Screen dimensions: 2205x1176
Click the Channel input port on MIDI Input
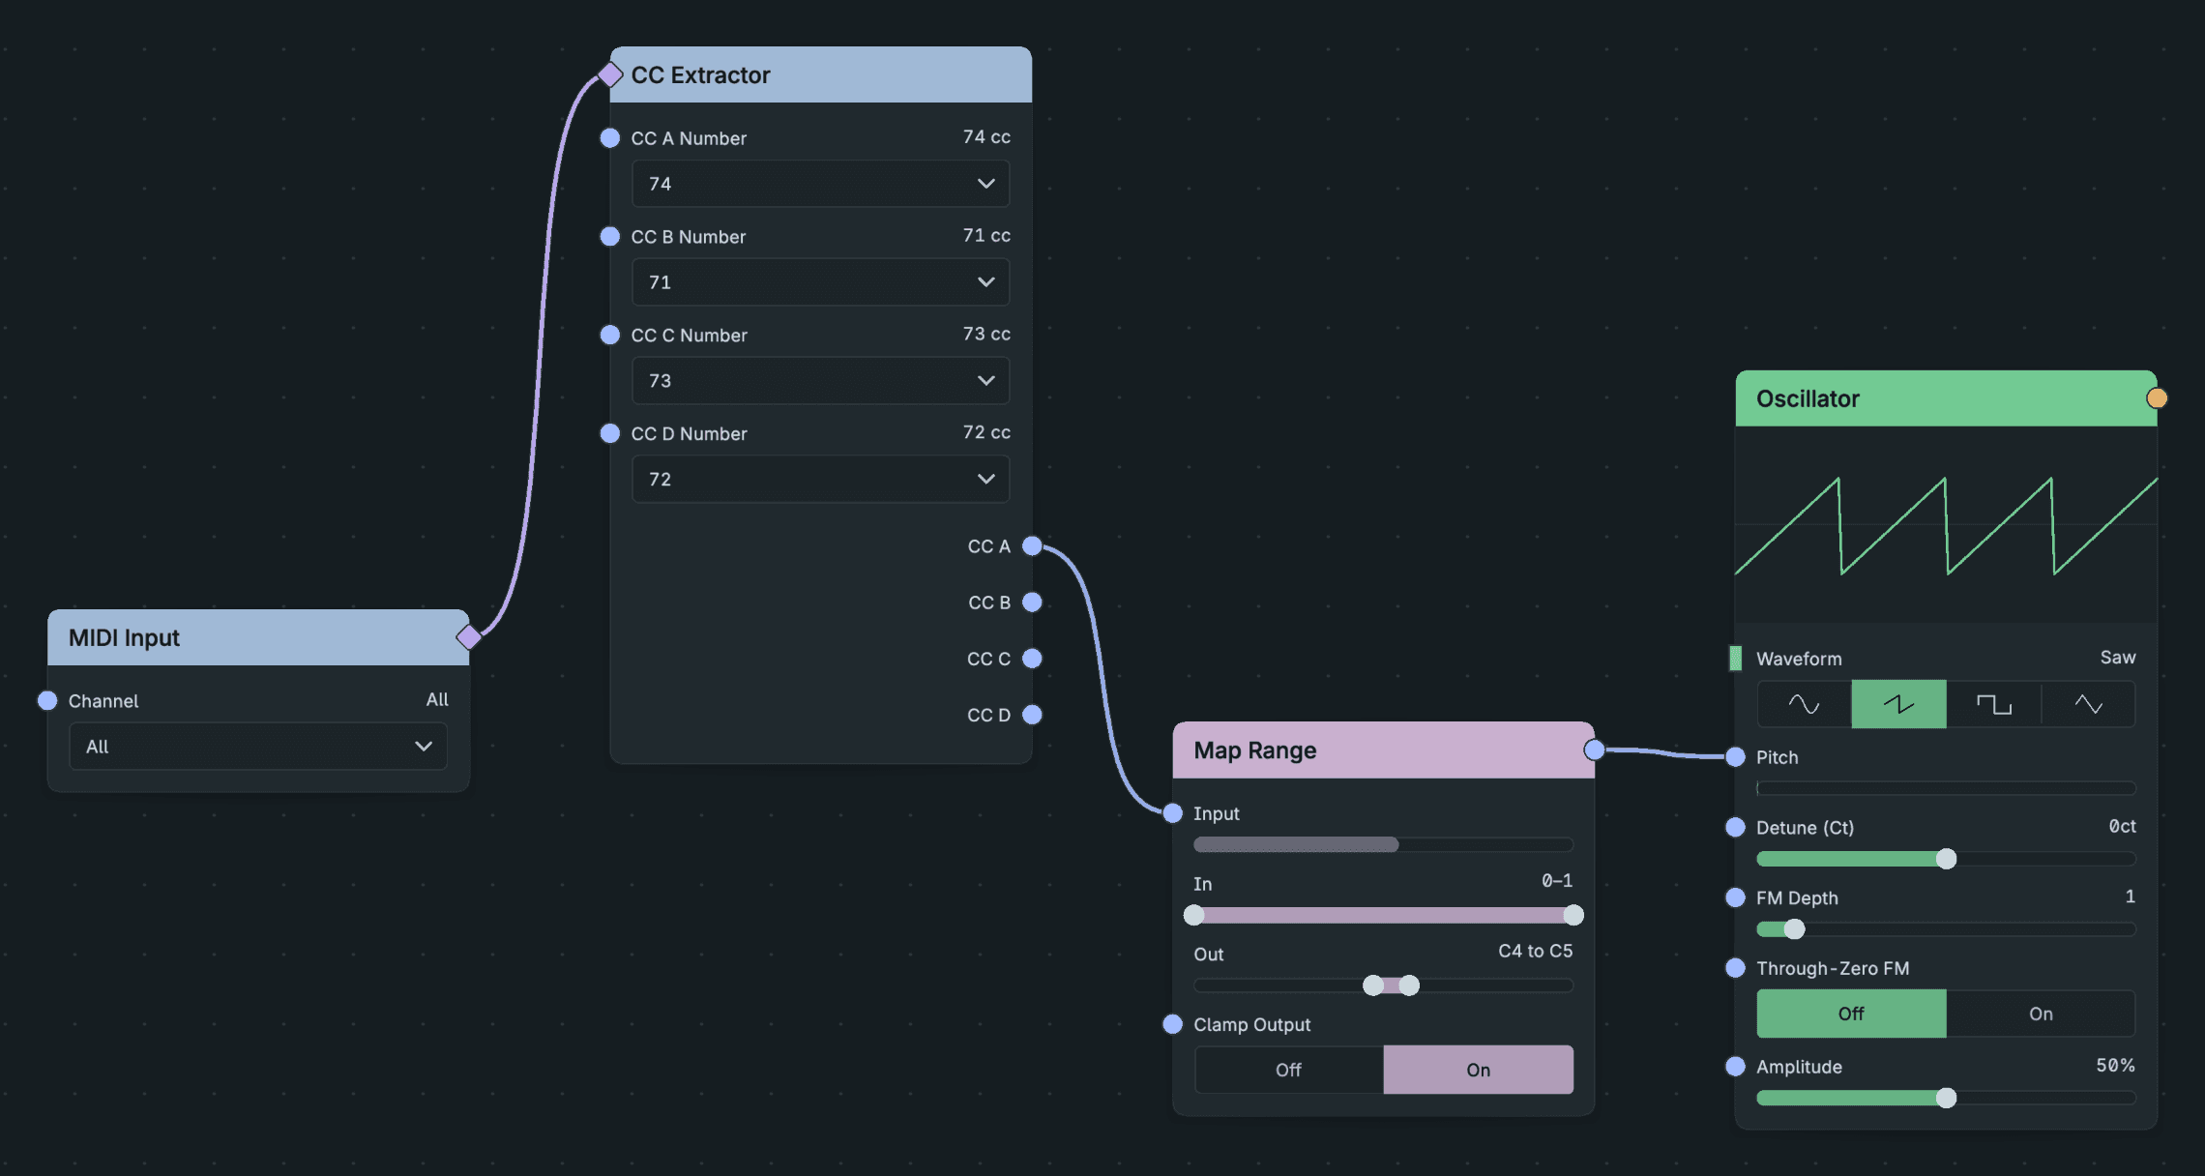[x=47, y=701]
